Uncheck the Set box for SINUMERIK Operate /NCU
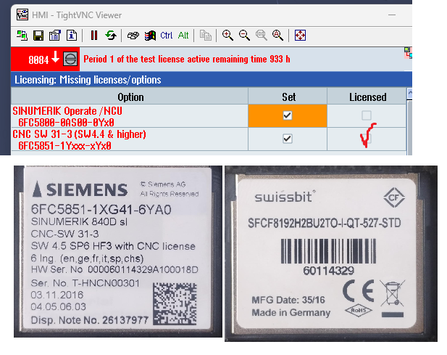Screen dimensions: 447x355 point(288,115)
